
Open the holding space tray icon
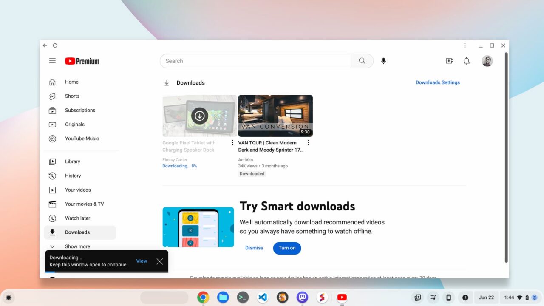[418, 297]
